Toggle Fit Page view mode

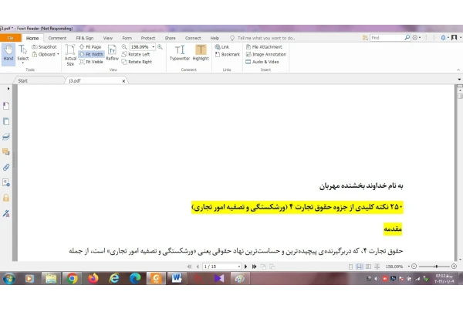pyautogui.click(x=90, y=46)
